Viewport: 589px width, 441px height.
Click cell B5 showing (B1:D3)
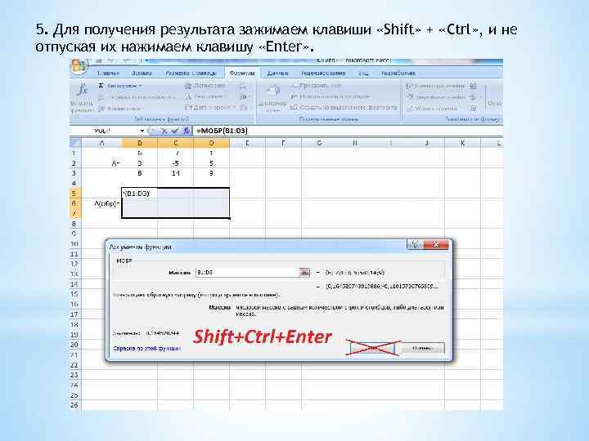pos(140,194)
